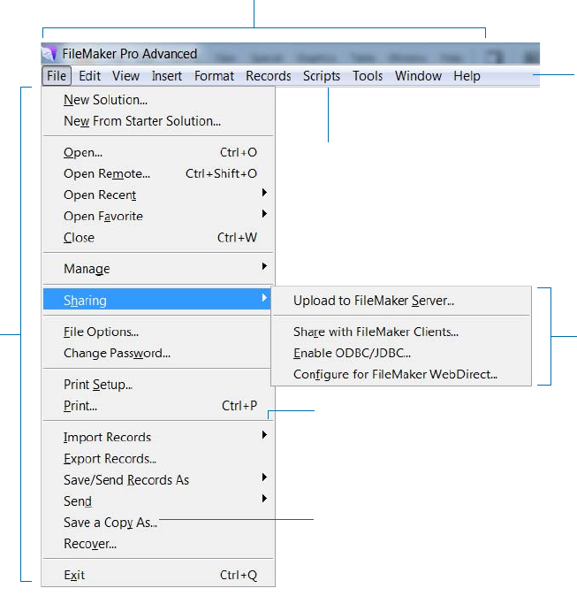The height and width of the screenshot is (596, 577).
Task: Select Enable ODBC/JDBC... option
Action: point(401,353)
